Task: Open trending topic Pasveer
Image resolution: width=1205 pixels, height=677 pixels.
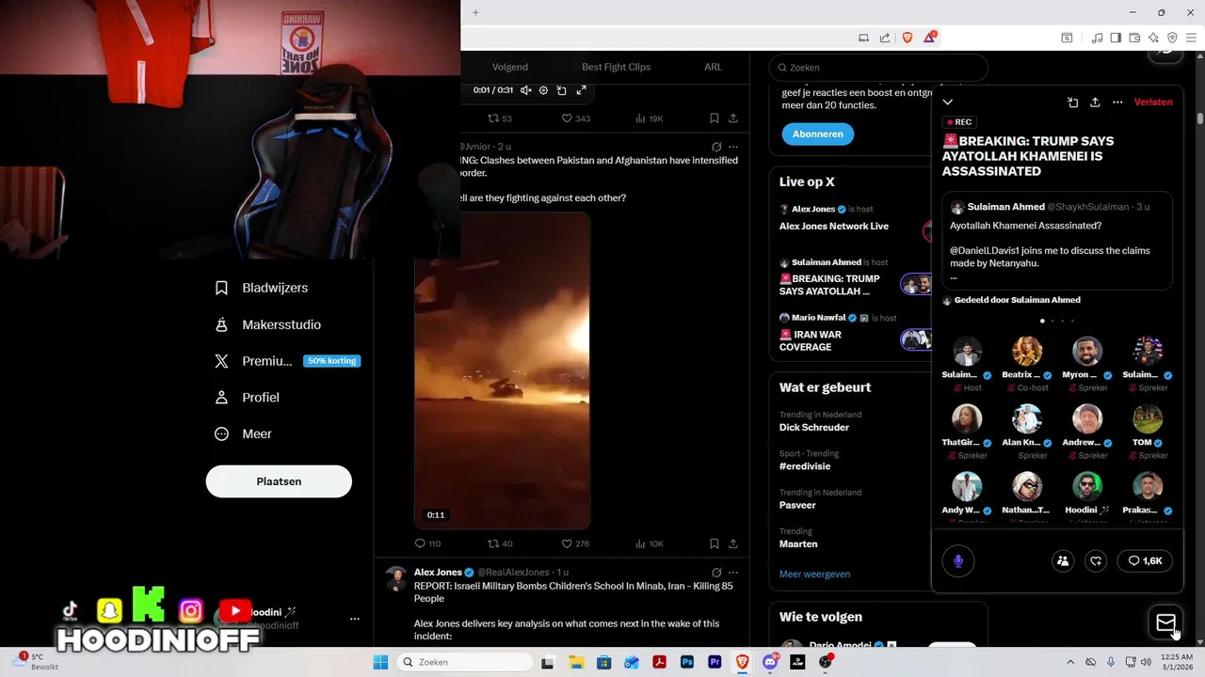Action: click(x=797, y=505)
